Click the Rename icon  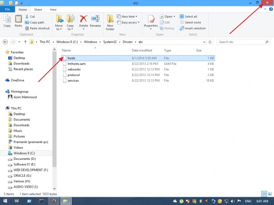[95, 21]
